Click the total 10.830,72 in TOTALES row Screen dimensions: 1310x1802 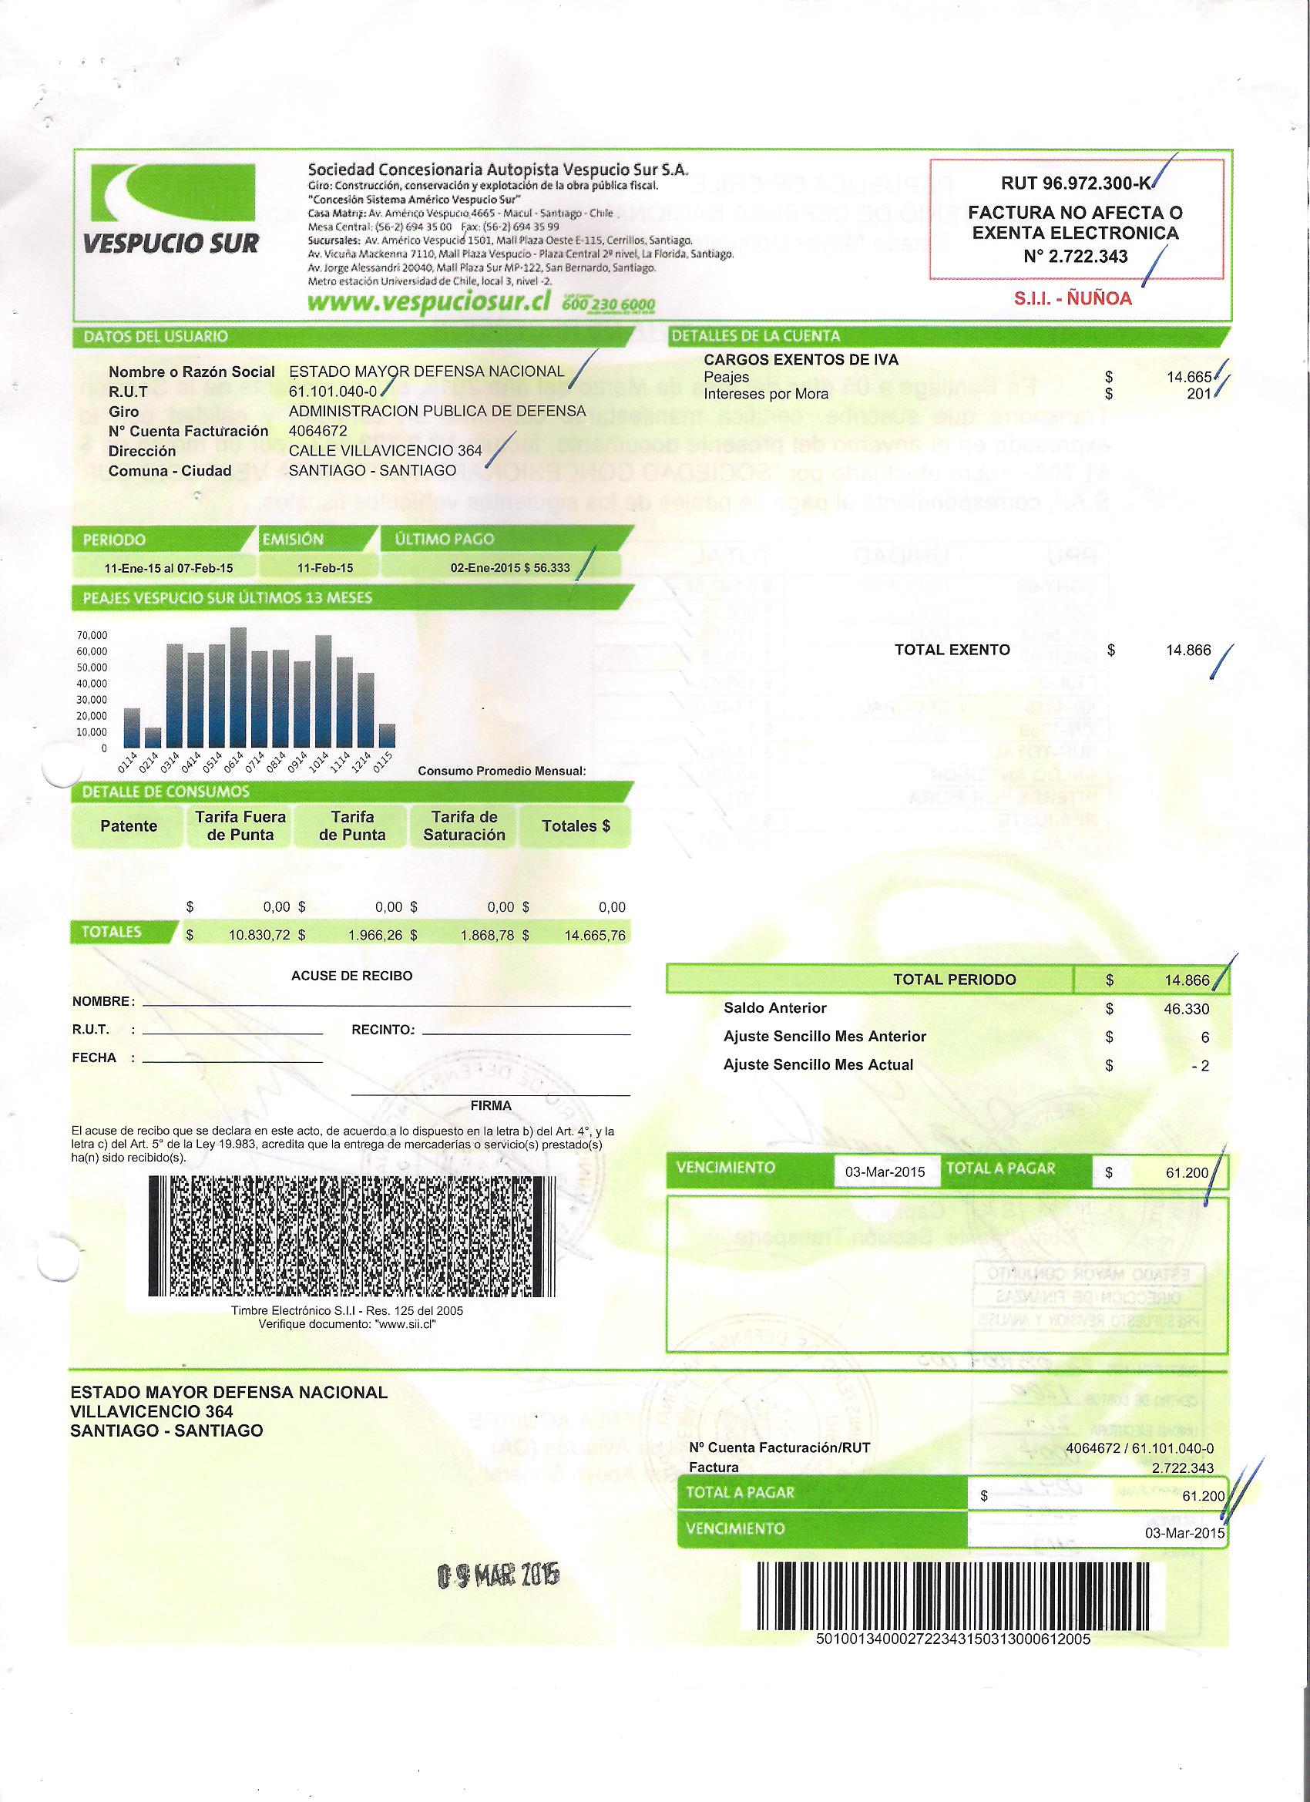coord(260,936)
